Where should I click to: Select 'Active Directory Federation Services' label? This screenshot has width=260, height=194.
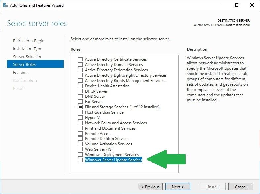tap(116, 70)
